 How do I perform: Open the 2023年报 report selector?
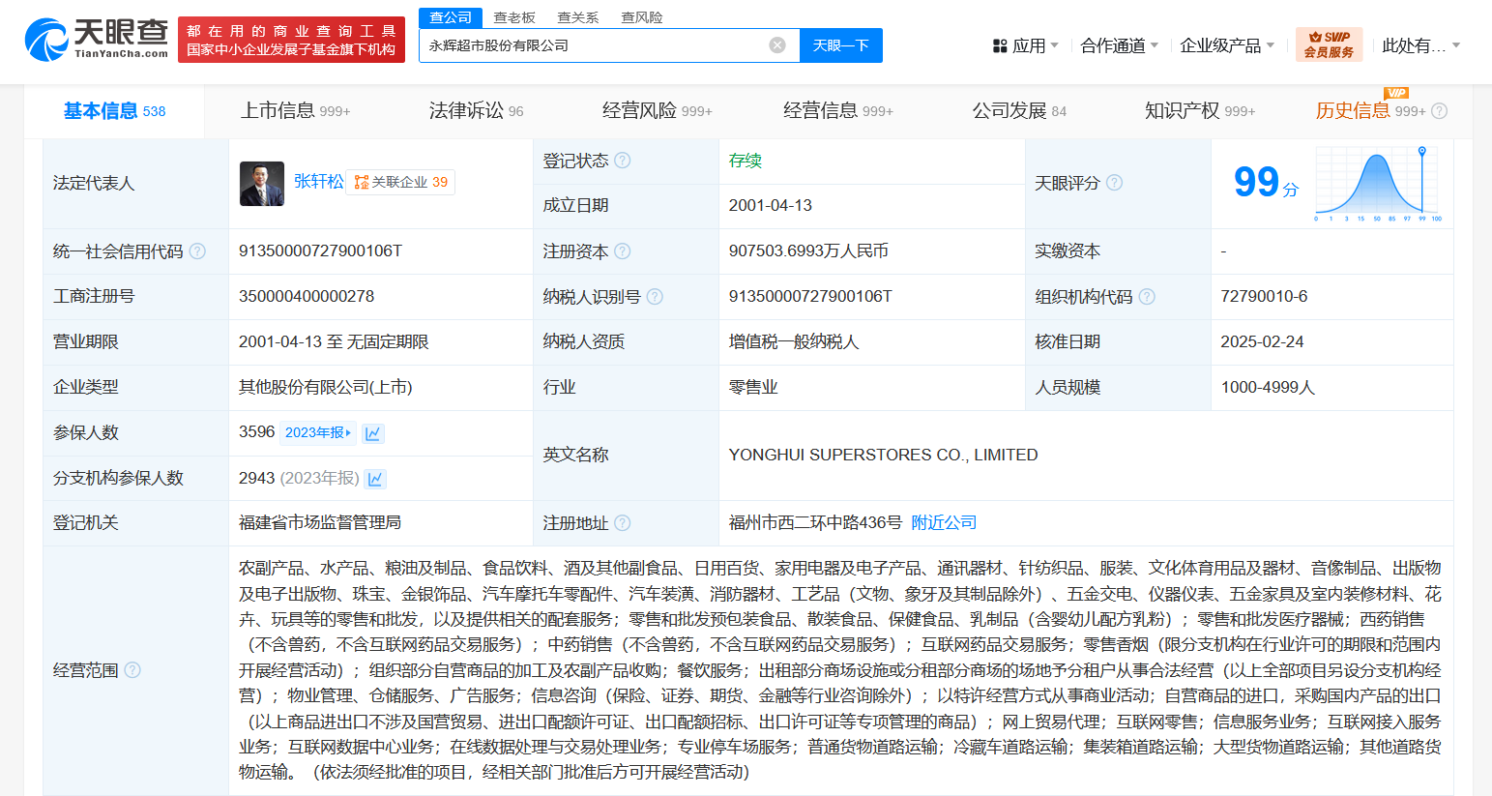pos(318,432)
